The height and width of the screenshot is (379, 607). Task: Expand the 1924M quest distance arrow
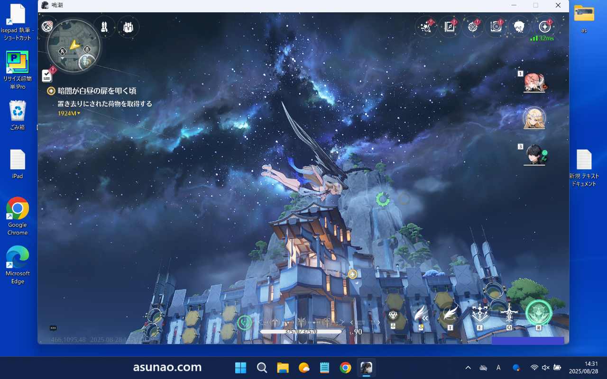(x=79, y=113)
